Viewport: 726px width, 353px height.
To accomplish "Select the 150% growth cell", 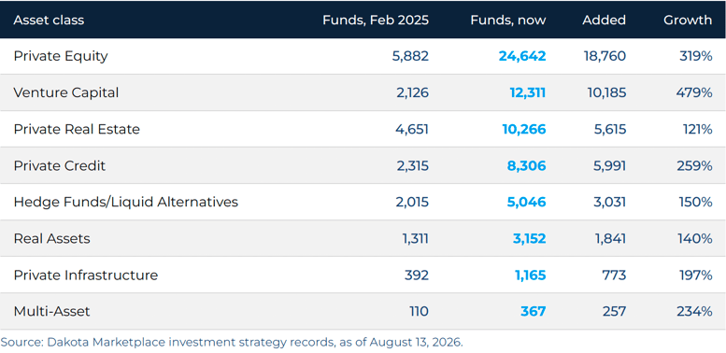I will point(696,202).
